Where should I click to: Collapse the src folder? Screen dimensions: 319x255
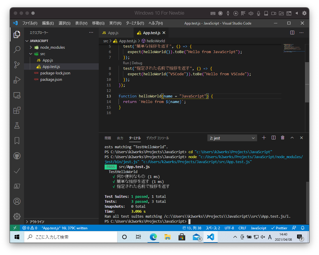[x=43, y=54]
